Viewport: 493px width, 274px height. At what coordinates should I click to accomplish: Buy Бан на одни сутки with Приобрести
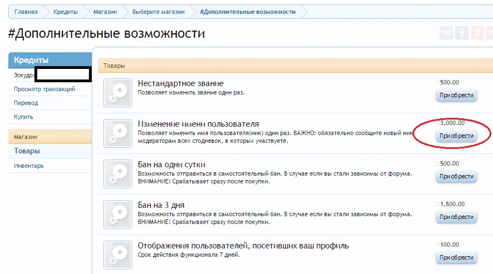(x=456, y=176)
